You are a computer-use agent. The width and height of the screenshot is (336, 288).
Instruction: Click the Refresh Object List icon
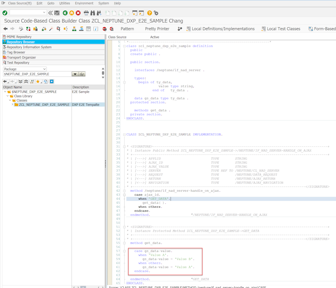[x=46, y=81]
